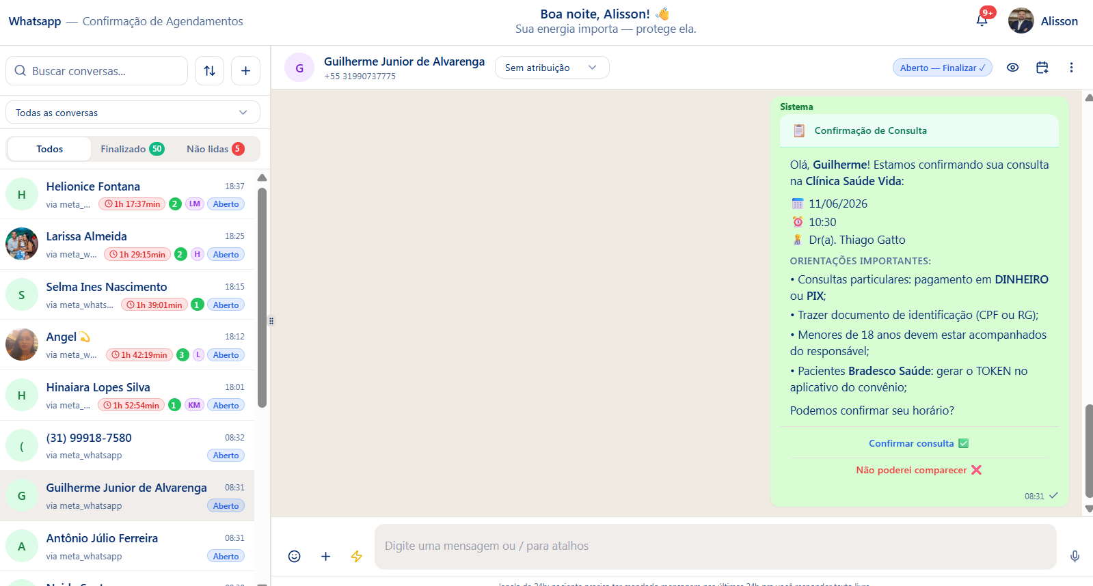
Task: Open the emoji picker
Action: (294, 557)
